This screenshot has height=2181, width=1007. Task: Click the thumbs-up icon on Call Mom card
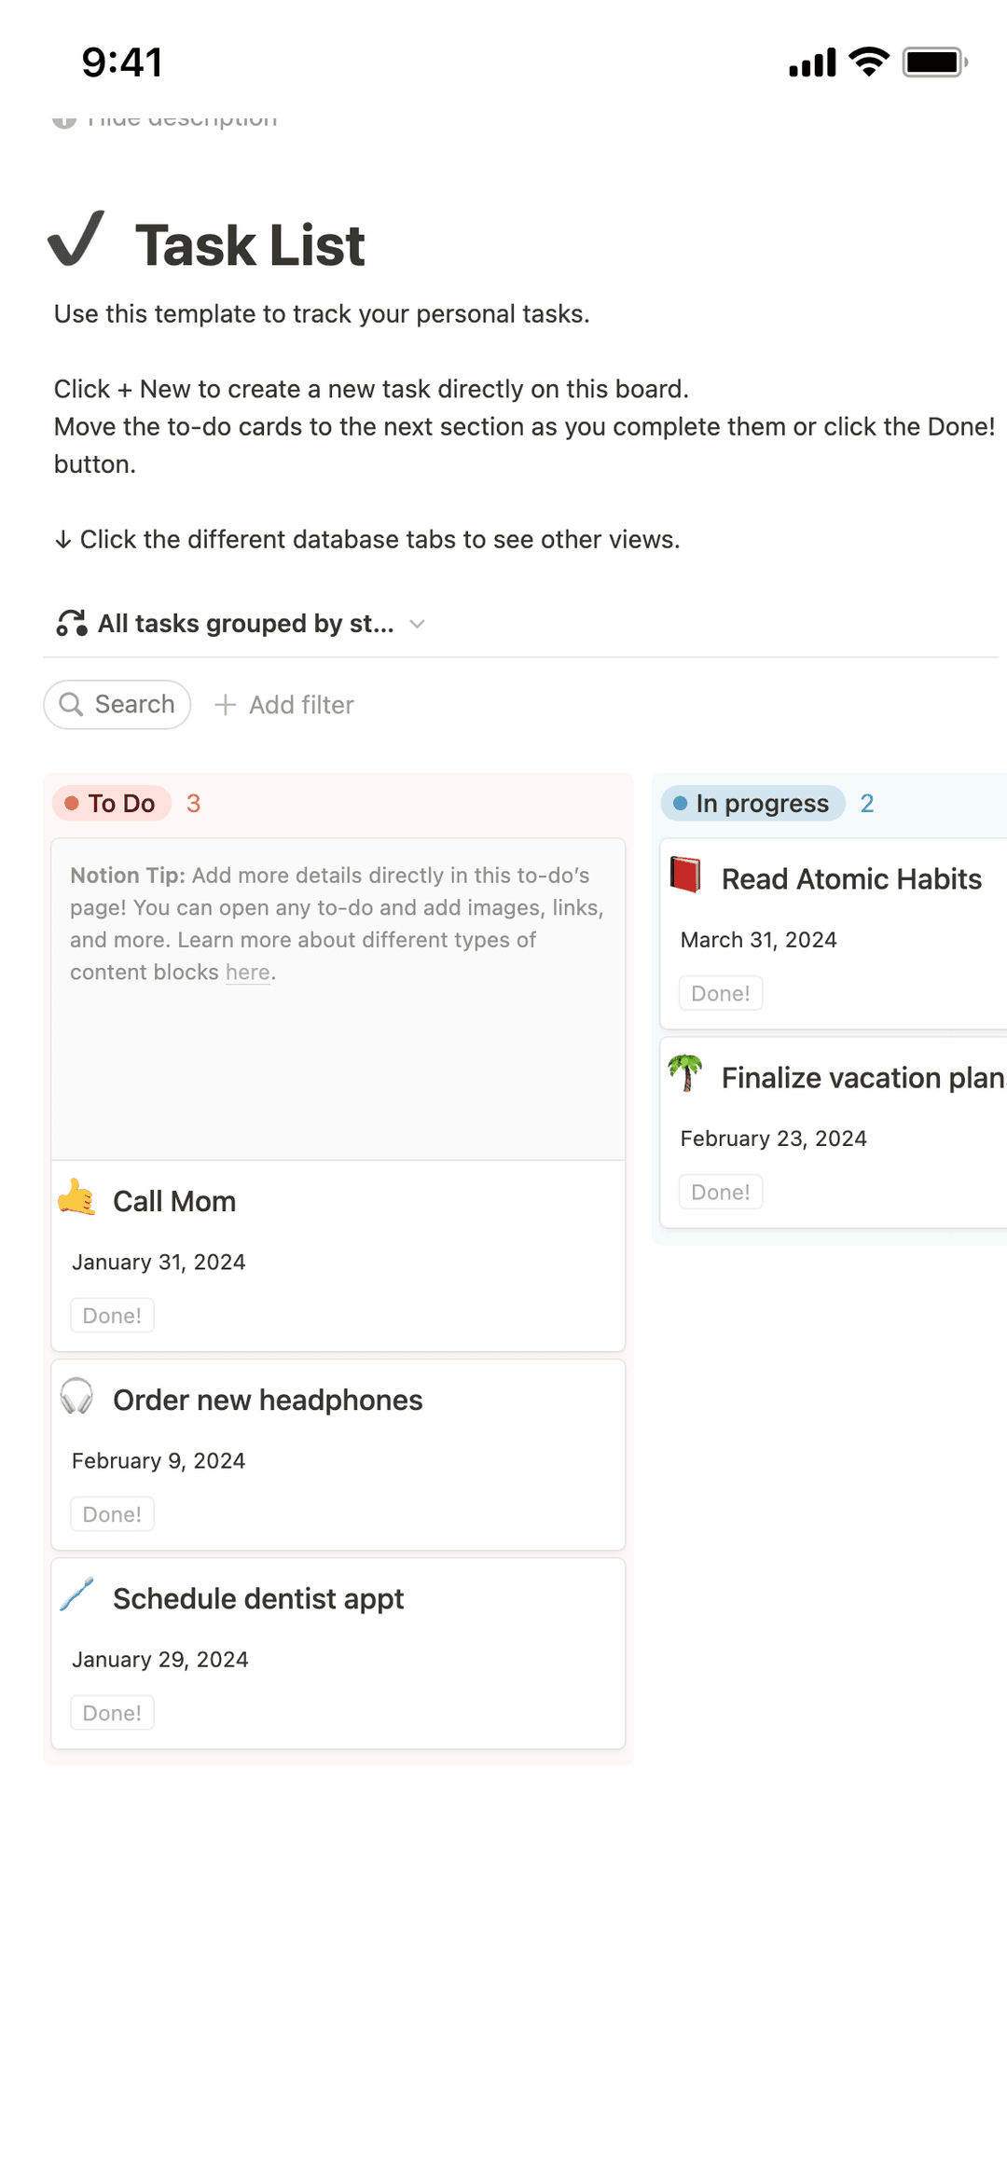pyautogui.click(x=78, y=1200)
